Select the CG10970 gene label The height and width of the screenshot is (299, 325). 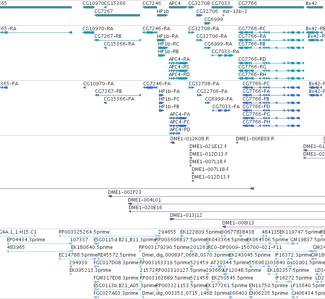[93, 3]
